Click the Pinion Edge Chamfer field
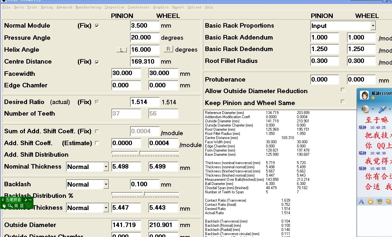The image size is (392, 237). point(126,85)
